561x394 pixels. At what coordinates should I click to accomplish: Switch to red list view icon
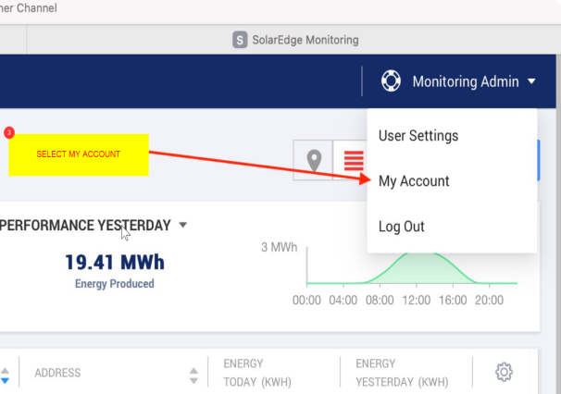(x=354, y=161)
